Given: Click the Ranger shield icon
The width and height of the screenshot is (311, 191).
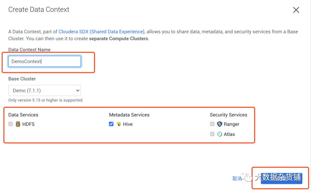Looking at the screenshot, I should [220, 124].
